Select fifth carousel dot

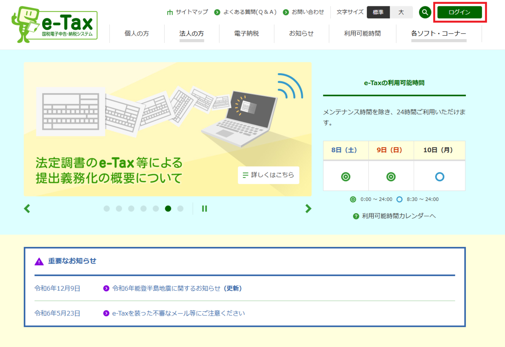point(156,208)
